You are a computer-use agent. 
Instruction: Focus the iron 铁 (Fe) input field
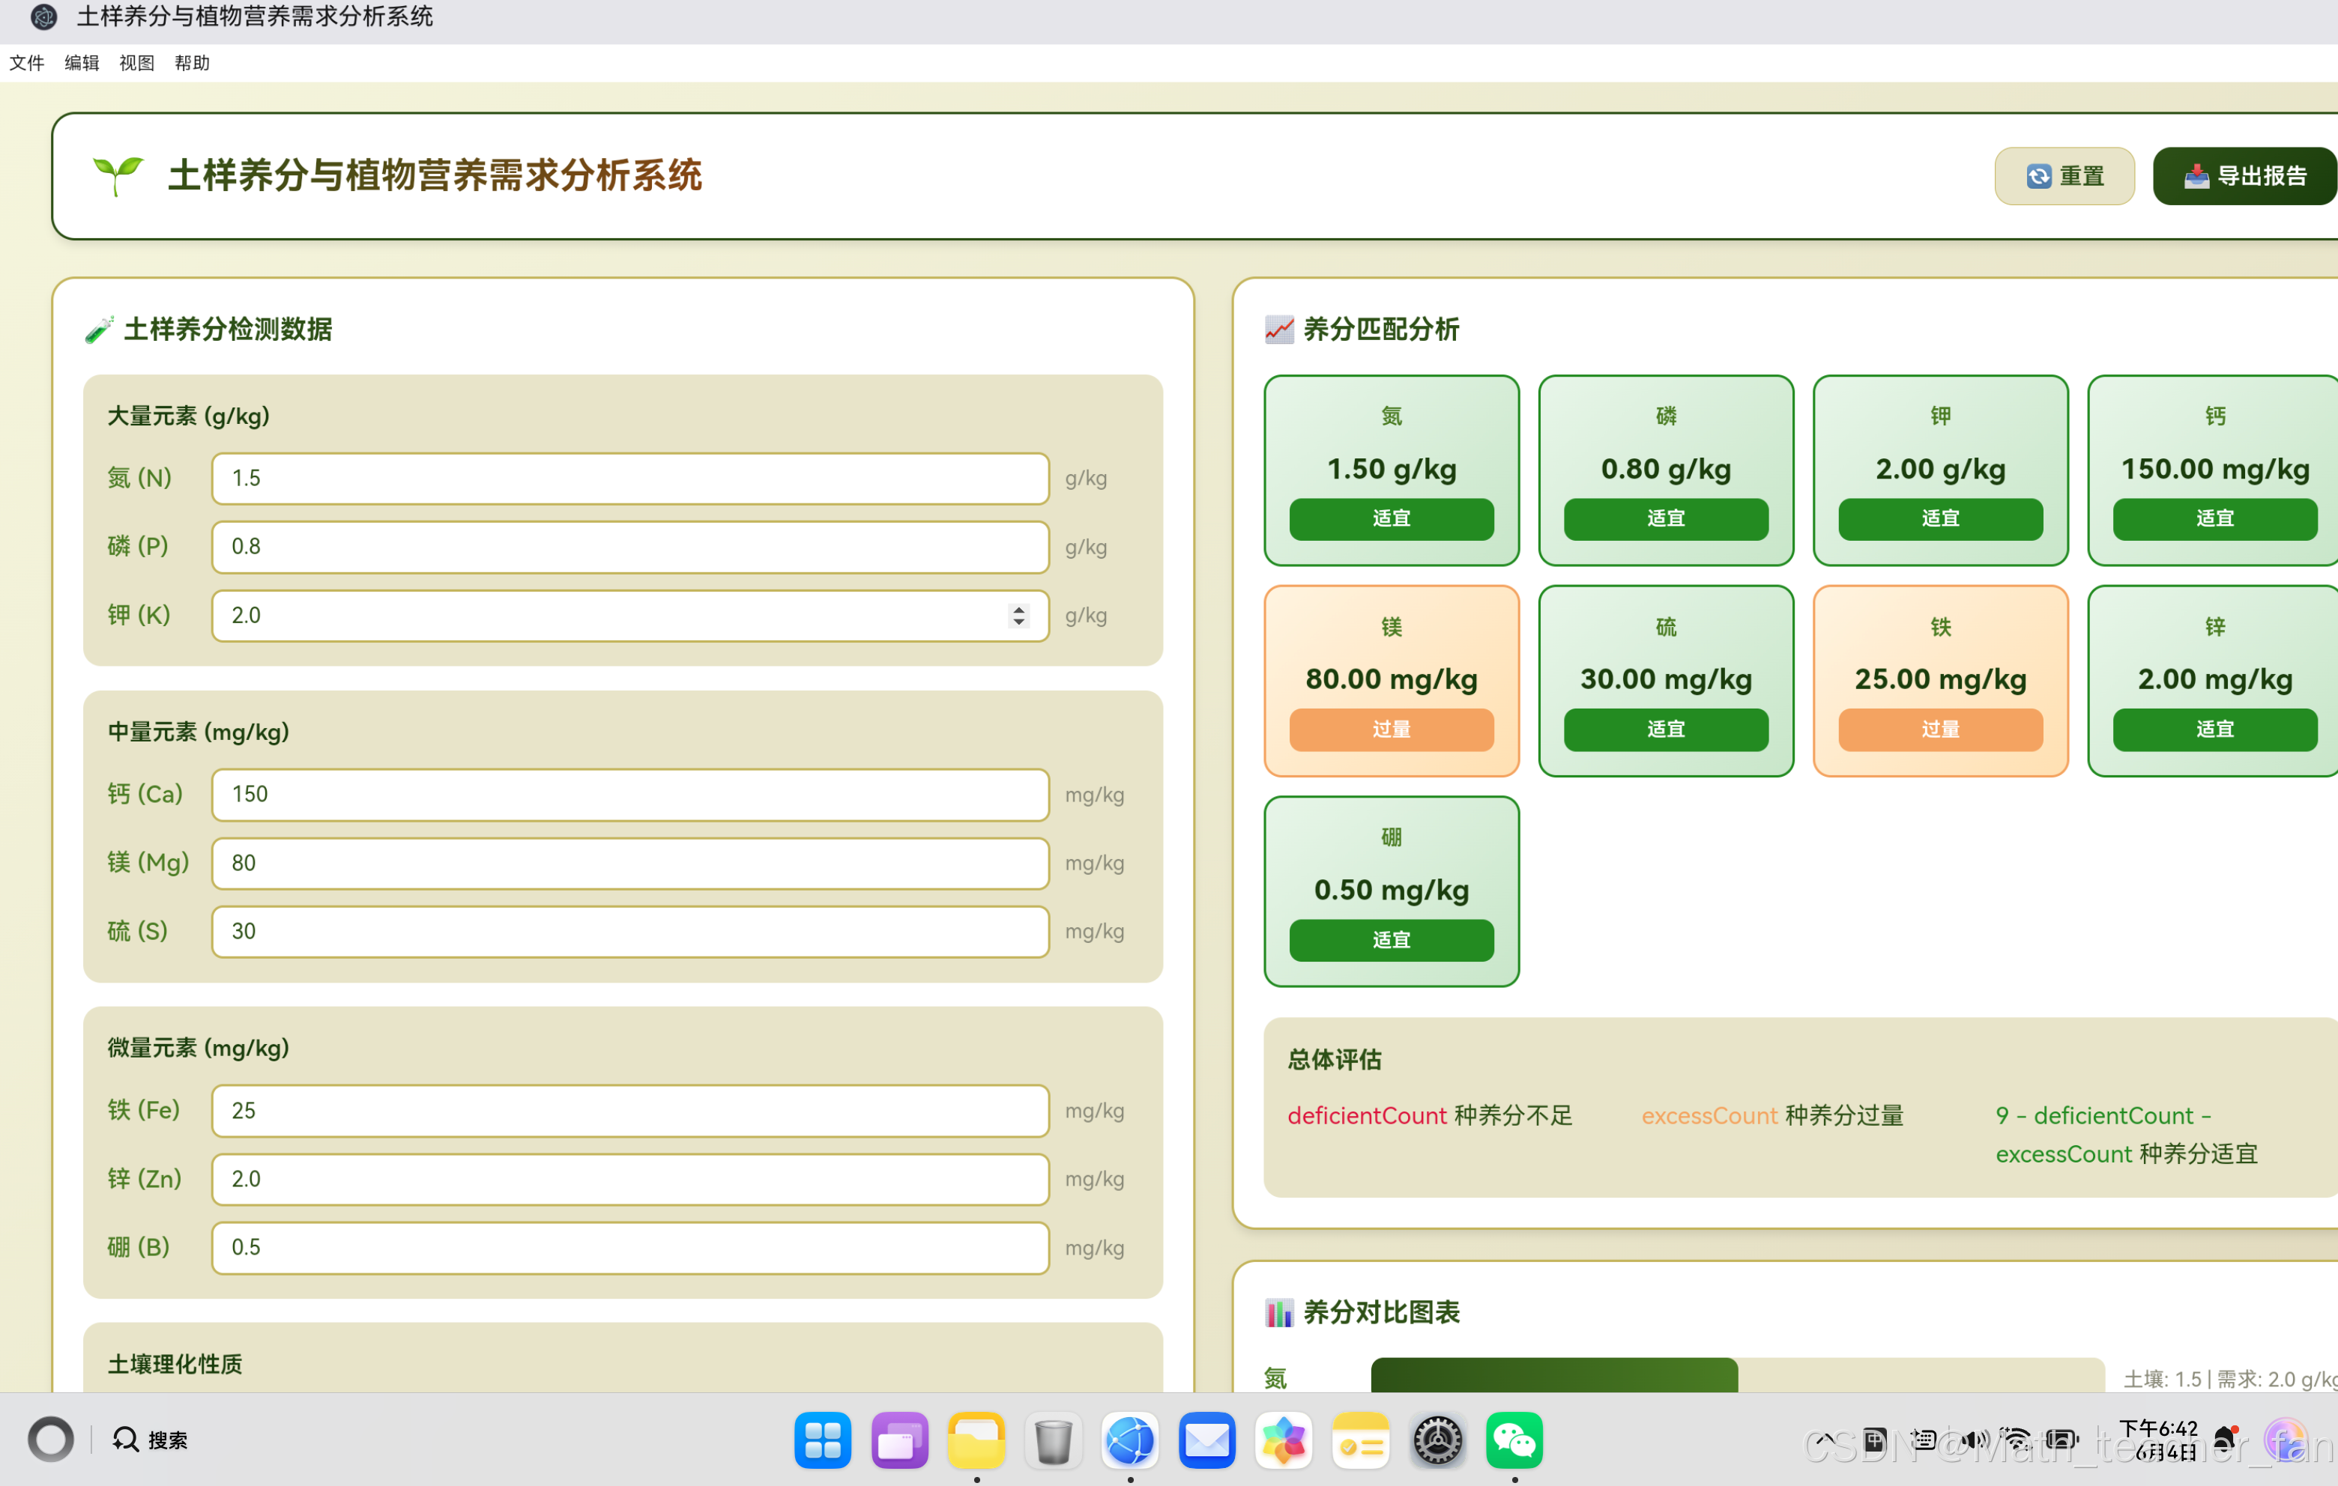pyautogui.click(x=630, y=1110)
